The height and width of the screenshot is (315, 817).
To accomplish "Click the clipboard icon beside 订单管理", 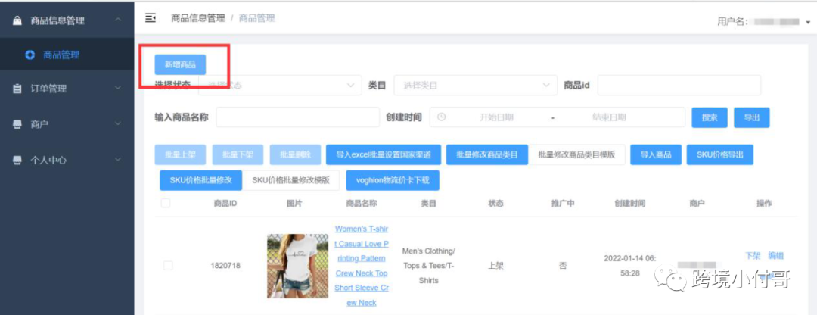I will pyautogui.click(x=17, y=89).
